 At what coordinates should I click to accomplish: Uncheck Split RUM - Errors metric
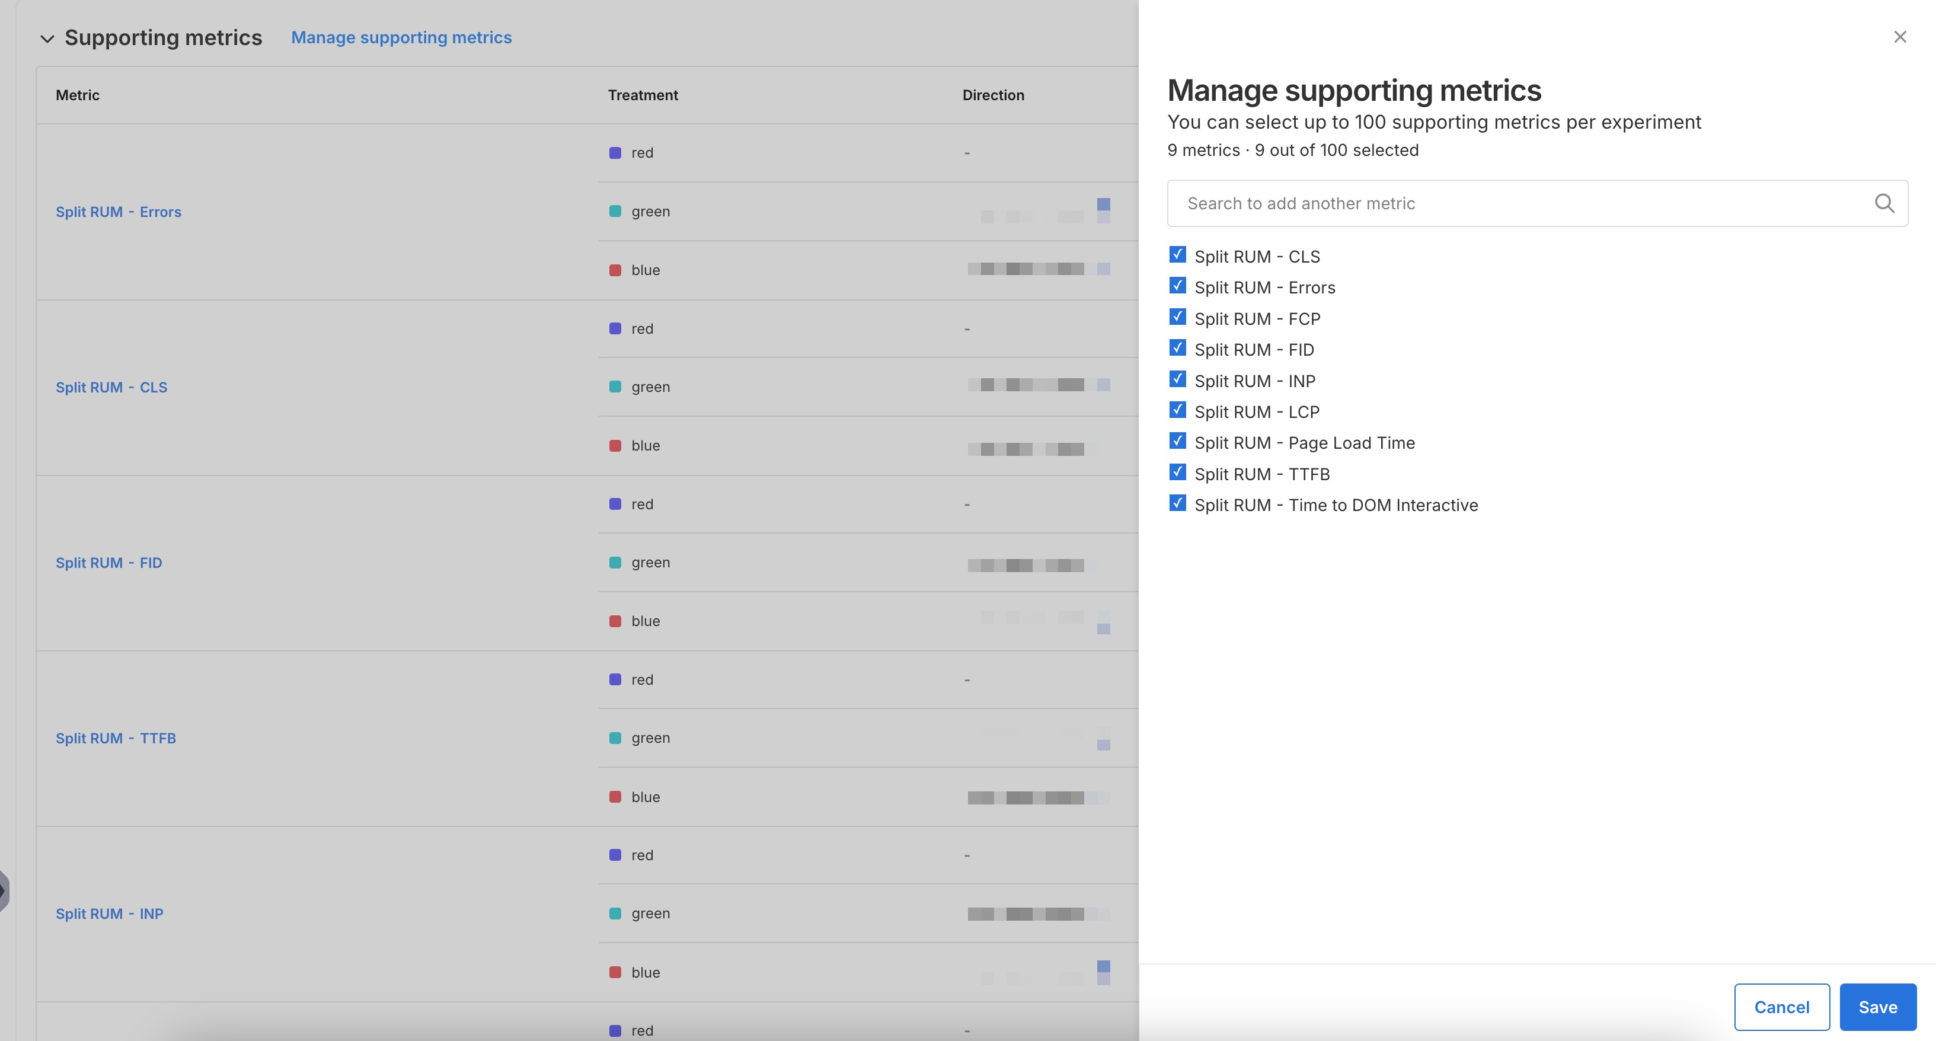click(1178, 286)
